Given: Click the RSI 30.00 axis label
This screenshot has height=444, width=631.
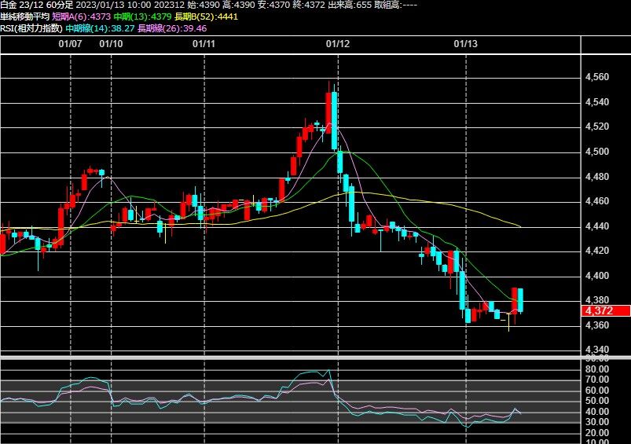Looking at the screenshot, I should pyautogui.click(x=597, y=422).
